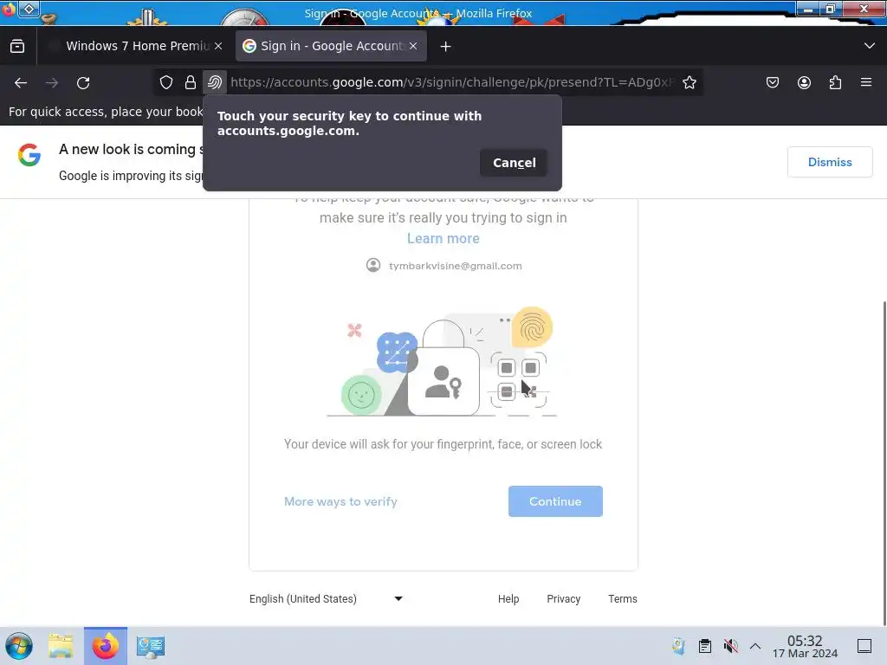Viewport: 887px width, 665px height.
Task: Open the Privacy footer link
Action: (563, 599)
